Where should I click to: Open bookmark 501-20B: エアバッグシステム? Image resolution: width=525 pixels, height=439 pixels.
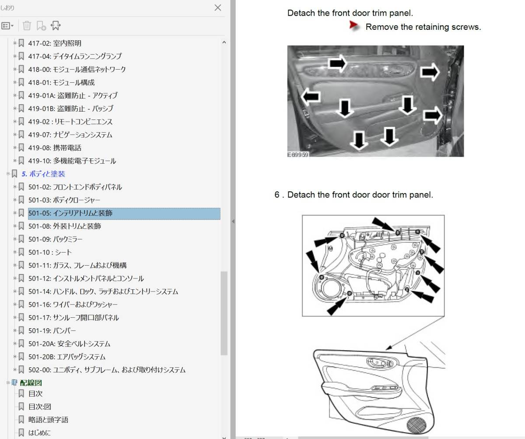tap(67, 357)
